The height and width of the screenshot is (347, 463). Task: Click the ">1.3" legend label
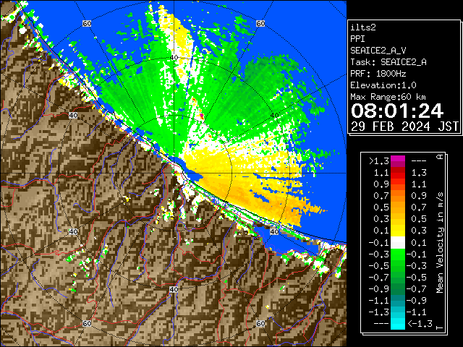pos(379,161)
